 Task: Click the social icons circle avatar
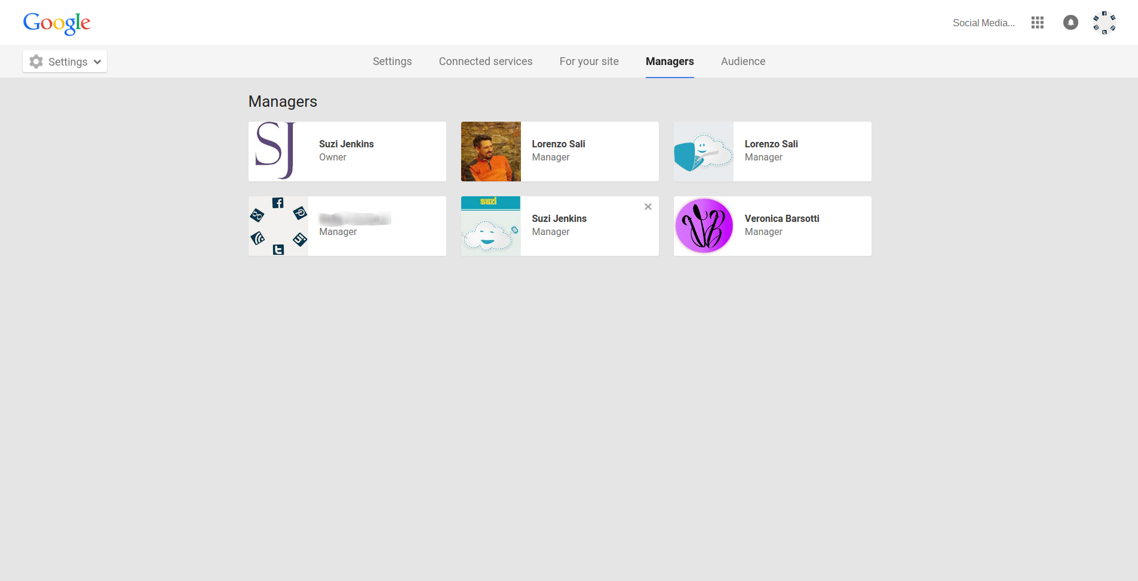pos(278,226)
